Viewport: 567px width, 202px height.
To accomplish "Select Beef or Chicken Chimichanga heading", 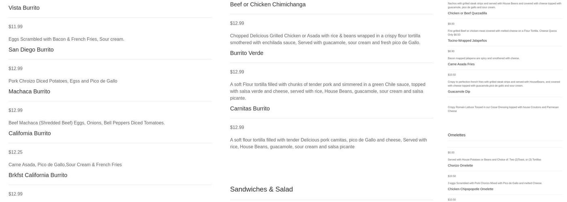I will pos(268,4).
